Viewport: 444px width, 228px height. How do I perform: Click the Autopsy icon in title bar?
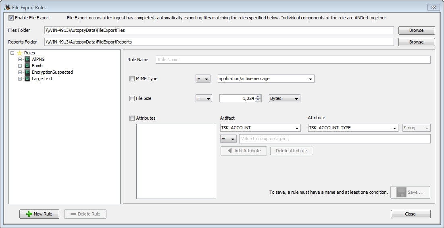7,7
